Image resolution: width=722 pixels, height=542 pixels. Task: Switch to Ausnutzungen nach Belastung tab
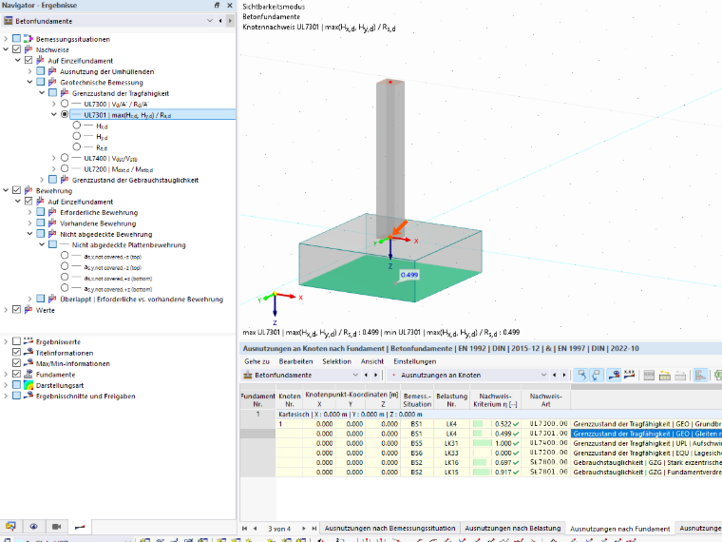(x=512, y=528)
